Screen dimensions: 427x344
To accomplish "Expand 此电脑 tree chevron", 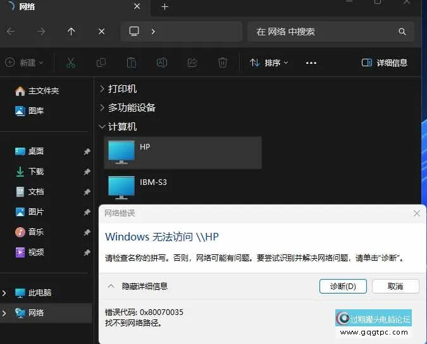I will (x=4, y=293).
